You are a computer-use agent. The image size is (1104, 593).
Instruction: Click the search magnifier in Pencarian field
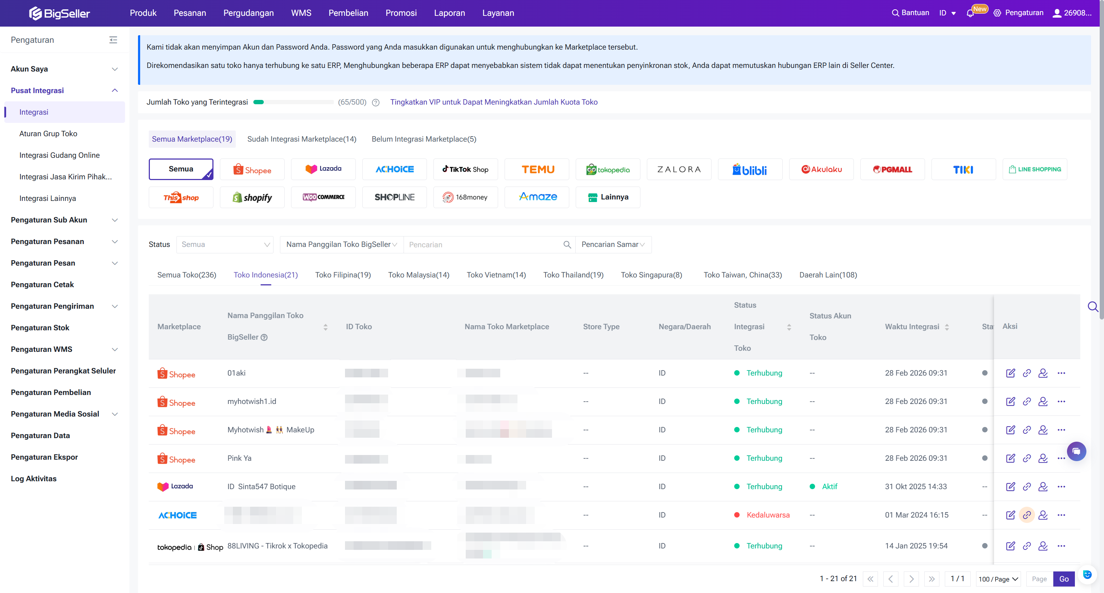pos(567,245)
